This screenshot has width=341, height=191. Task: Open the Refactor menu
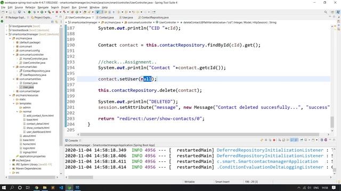point(30,7)
